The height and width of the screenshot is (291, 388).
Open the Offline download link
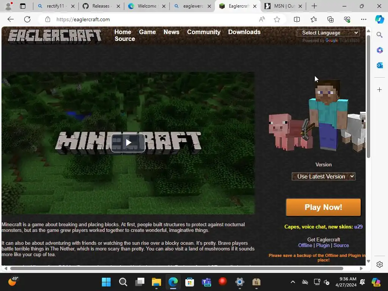[305, 245]
